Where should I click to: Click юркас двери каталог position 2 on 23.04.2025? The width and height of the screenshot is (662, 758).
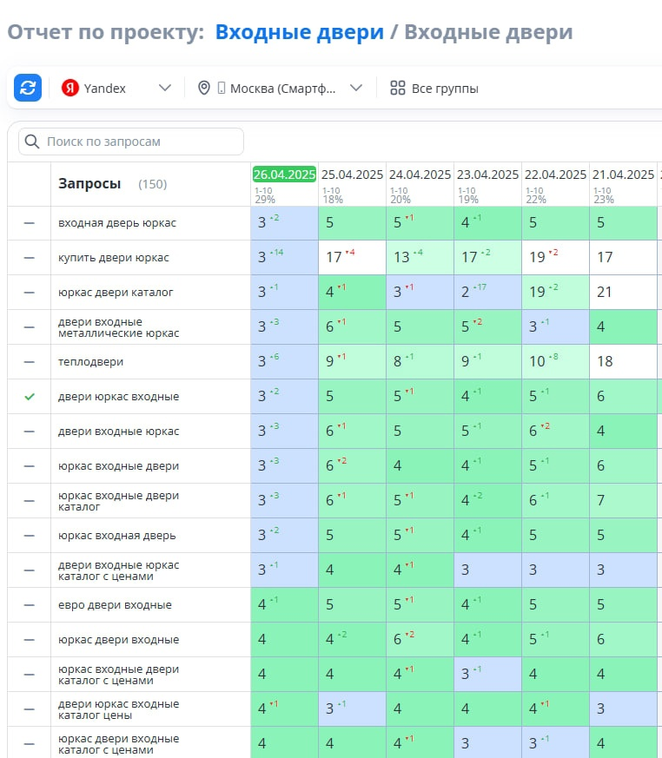tap(487, 292)
